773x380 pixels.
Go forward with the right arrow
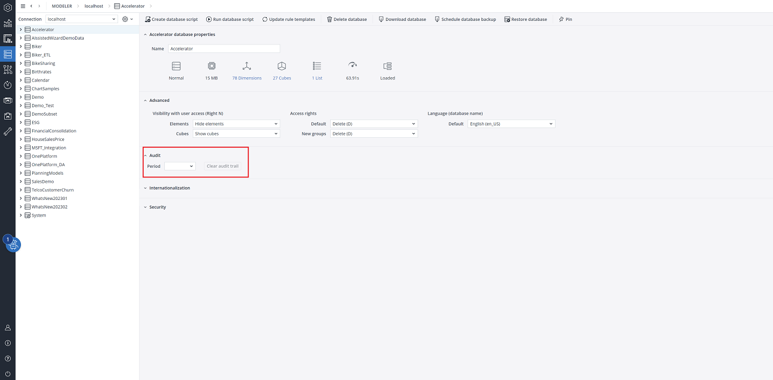tap(39, 6)
